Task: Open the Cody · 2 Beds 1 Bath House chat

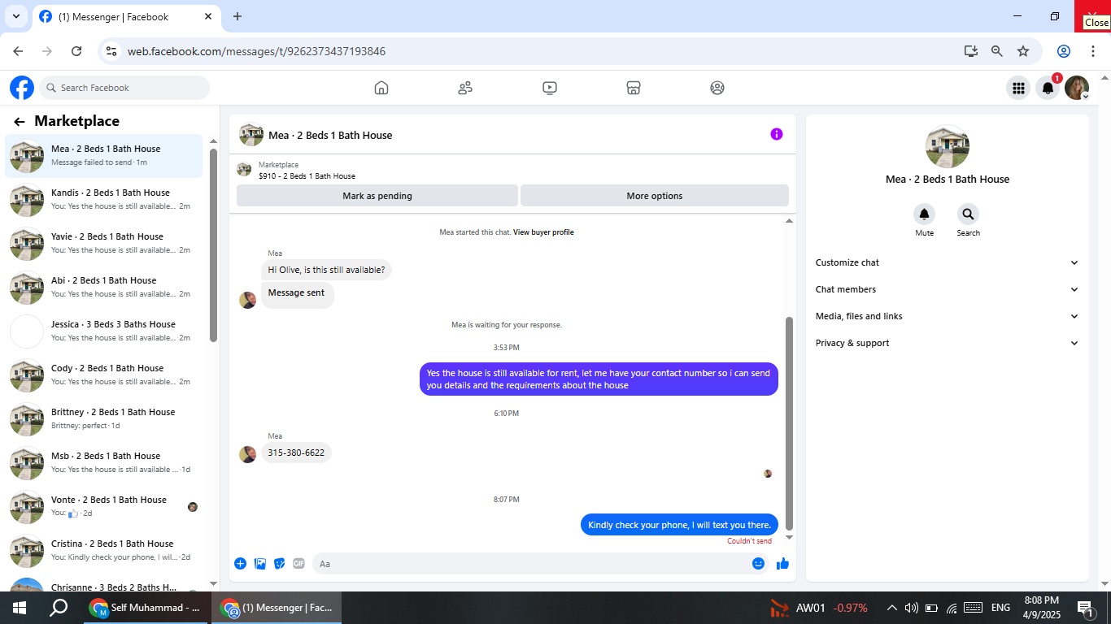Action: tap(104, 375)
